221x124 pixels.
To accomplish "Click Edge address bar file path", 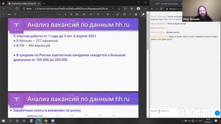I will 72,9.
